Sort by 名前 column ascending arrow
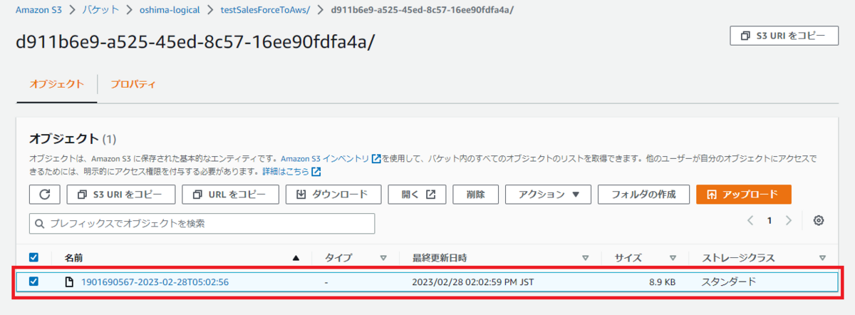Screen dimensions: 855x315 pyautogui.click(x=296, y=258)
